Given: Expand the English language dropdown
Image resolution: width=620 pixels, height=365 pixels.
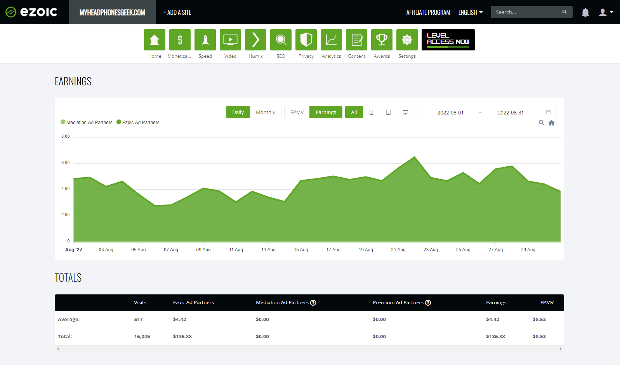Looking at the screenshot, I should point(471,12).
